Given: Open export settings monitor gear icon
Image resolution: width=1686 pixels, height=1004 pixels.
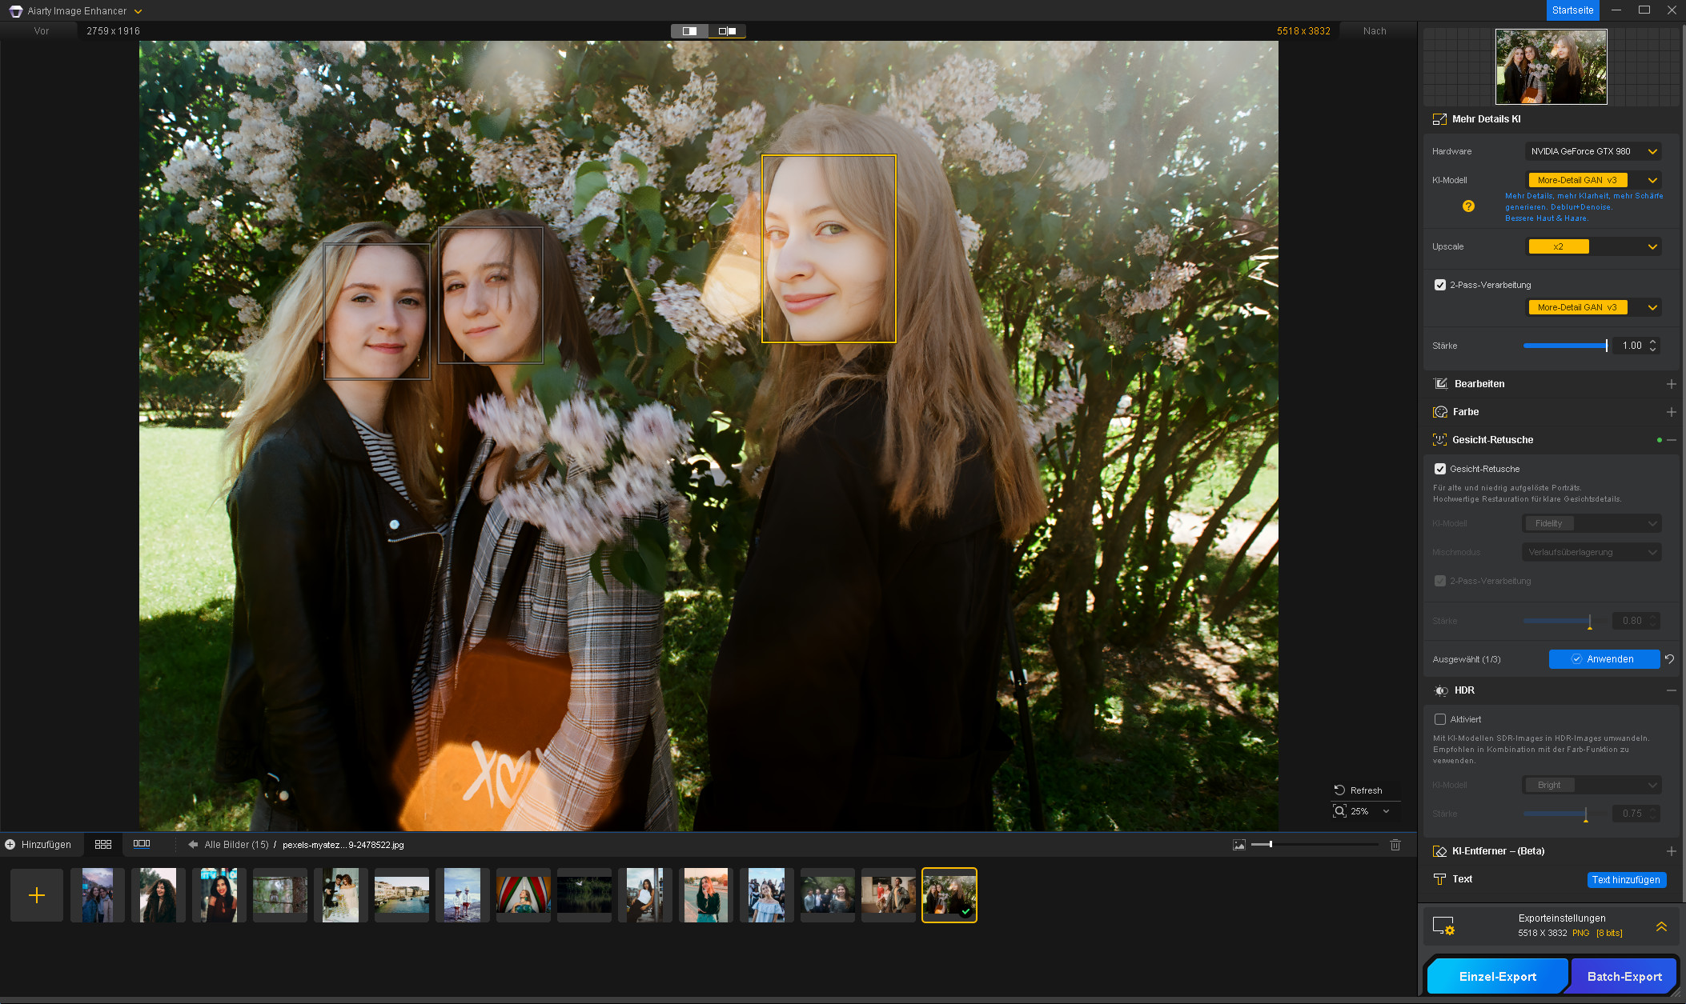Looking at the screenshot, I should pos(1443,926).
